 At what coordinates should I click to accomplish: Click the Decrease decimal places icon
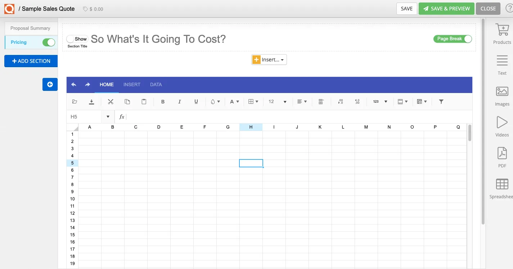point(340,102)
